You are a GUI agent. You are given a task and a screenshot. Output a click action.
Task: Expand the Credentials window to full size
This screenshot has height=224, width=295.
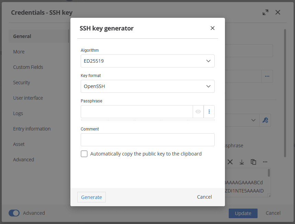point(265,12)
